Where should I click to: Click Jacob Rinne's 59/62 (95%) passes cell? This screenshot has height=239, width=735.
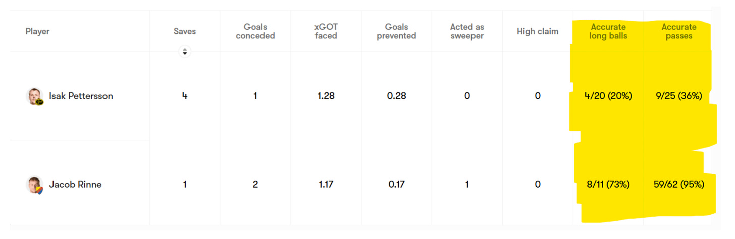pyautogui.click(x=679, y=185)
